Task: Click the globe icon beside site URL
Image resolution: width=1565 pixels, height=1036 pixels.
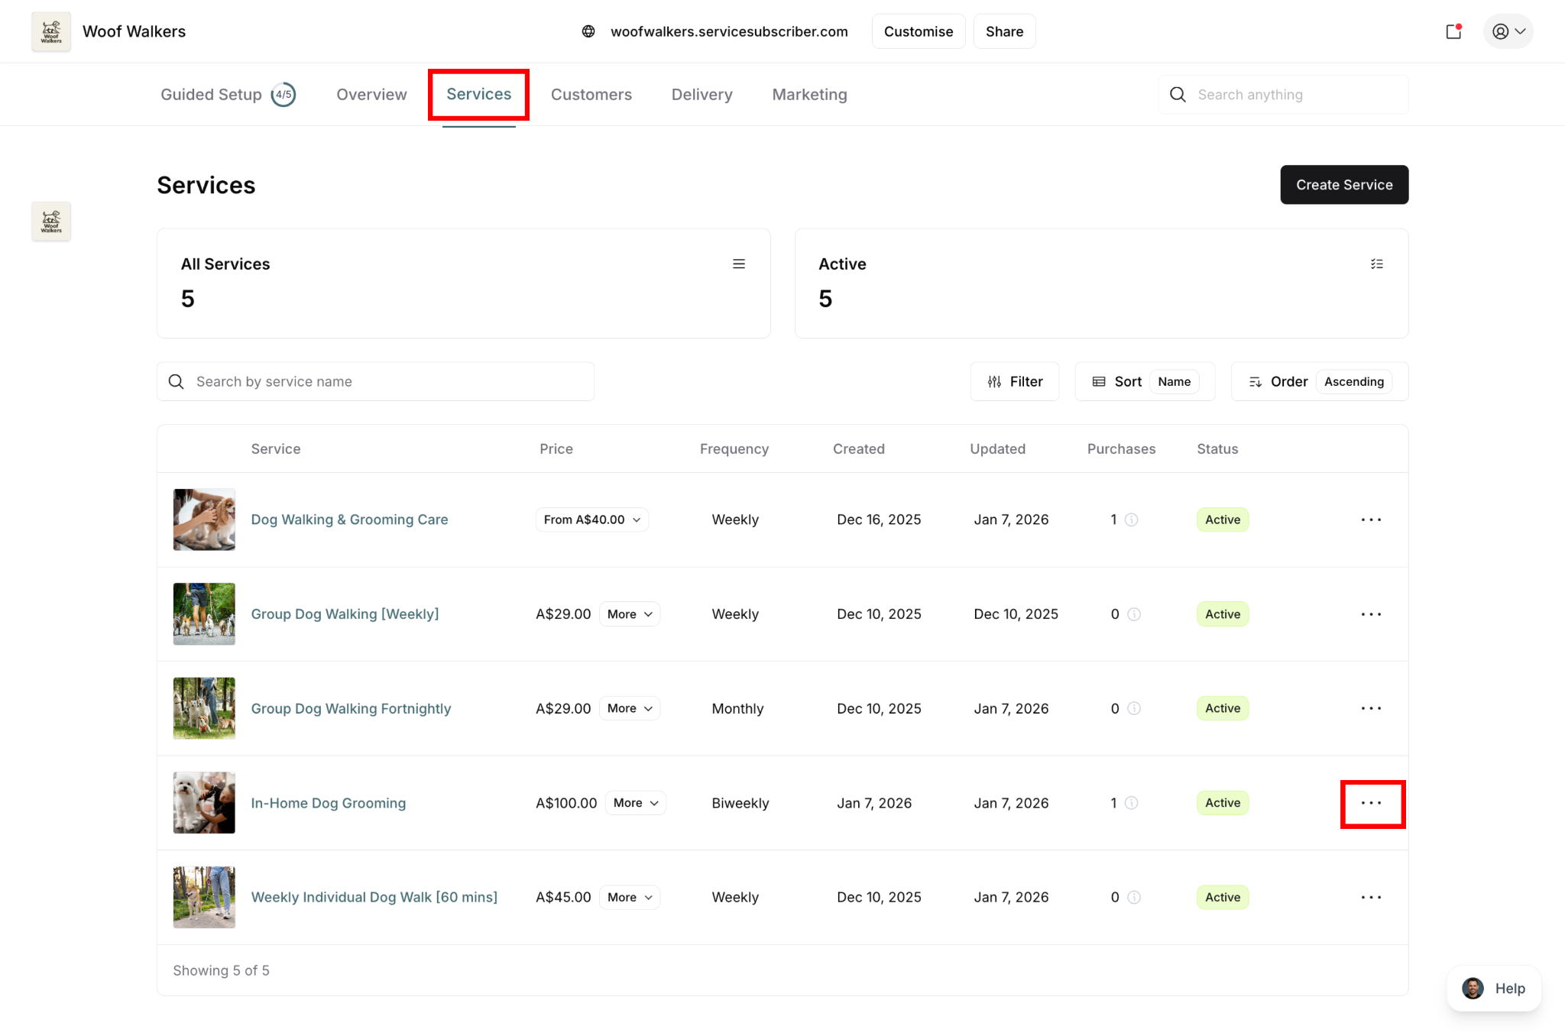Action: point(588,31)
